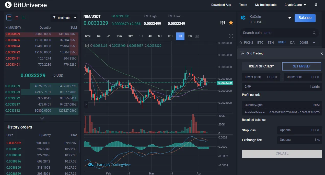Click the mid price 0.0033329 in order book
Image resolution: width=325 pixels, height=175 pixels.
(33, 75)
